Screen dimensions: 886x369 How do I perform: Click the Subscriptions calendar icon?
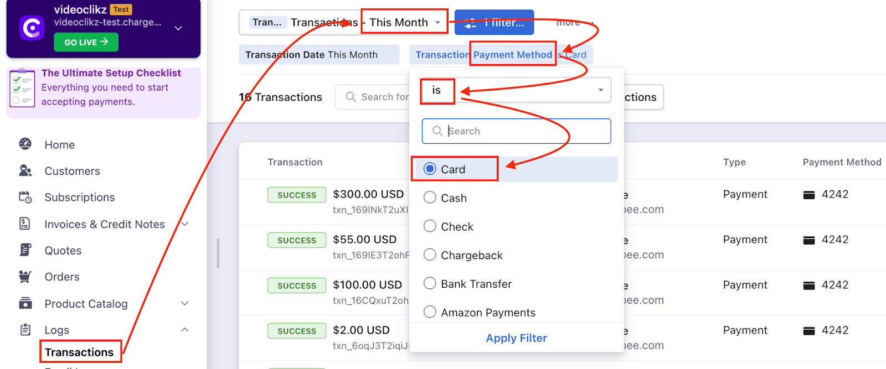click(25, 197)
